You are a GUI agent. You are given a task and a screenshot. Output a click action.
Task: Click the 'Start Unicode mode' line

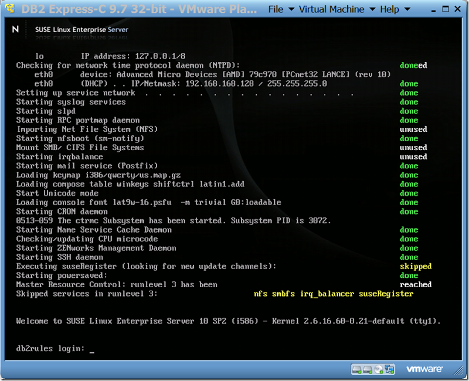57,193
